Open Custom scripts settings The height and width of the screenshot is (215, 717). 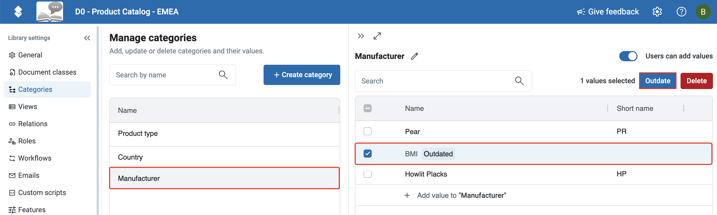pos(47,193)
